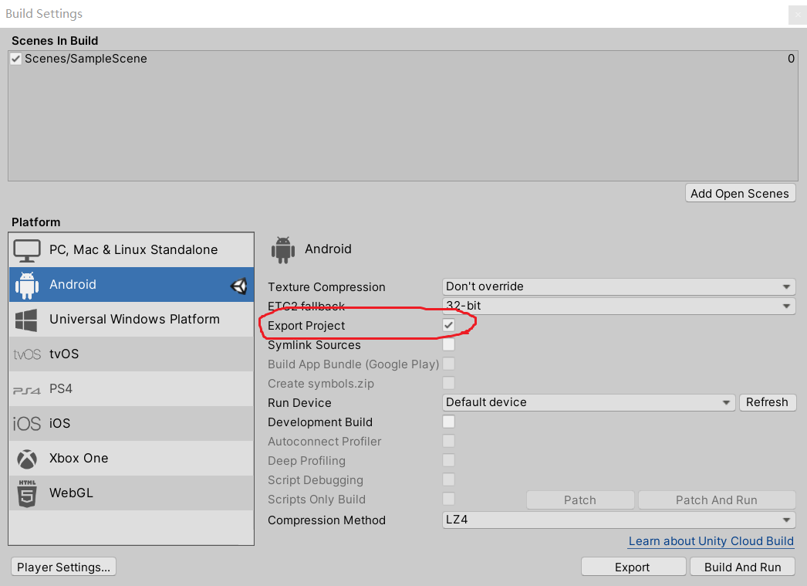Select the iOS platform

tap(131, 423)
